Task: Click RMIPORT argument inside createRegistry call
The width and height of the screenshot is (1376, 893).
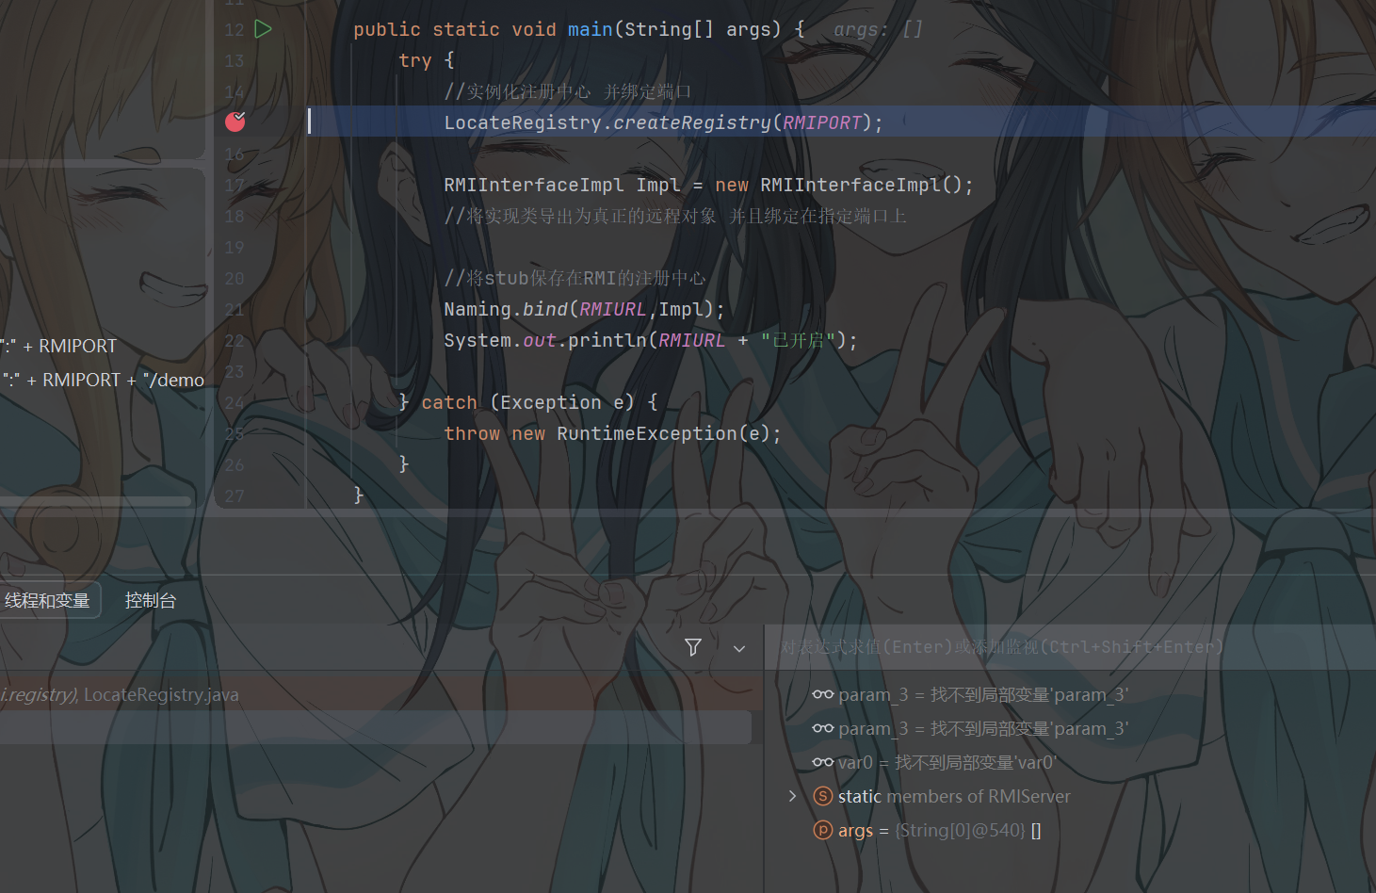Action: tap(822, 122)
